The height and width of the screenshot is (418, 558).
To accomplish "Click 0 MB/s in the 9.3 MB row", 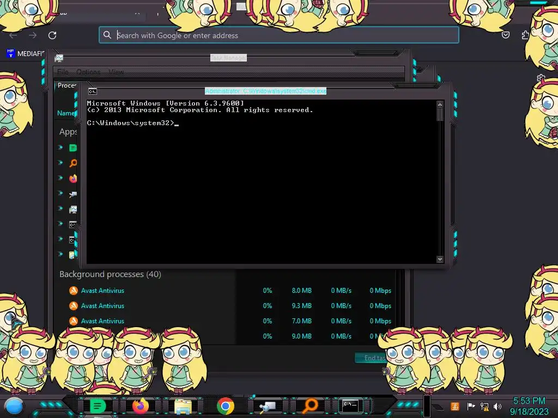I will [x=341, y=306].
